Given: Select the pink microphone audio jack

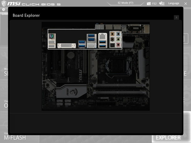Looking at the screenshot, I should (x=118, y=45).
